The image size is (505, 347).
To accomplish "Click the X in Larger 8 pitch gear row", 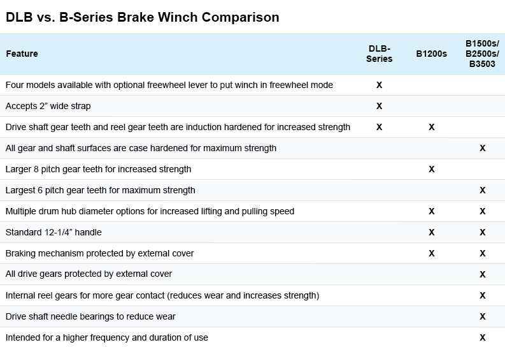I will [432, 169].
